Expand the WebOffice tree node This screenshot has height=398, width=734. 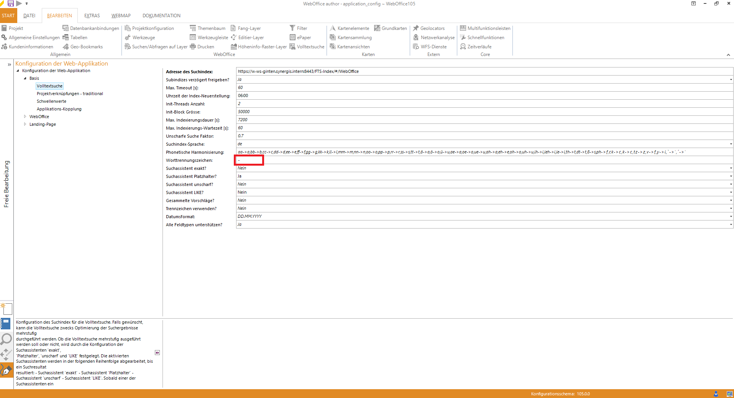(25, 117)
